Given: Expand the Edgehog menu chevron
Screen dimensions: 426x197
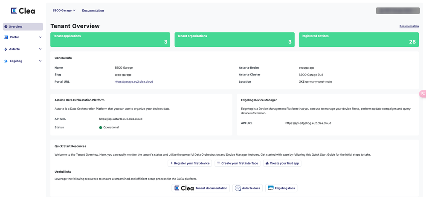Looking at the screenshot, I should [40, 61].
